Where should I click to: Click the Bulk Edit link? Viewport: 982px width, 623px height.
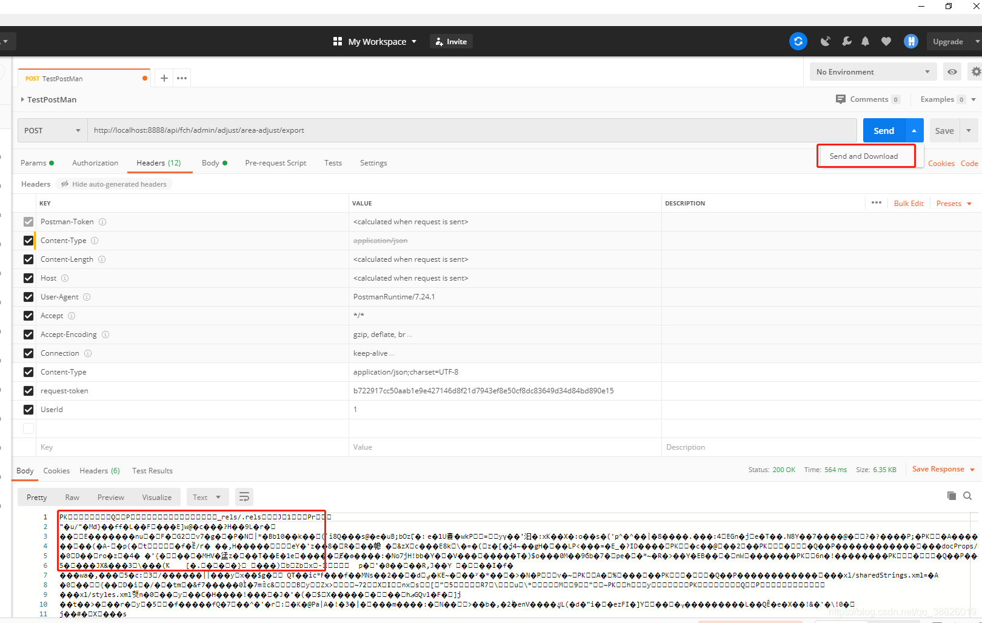tap(909, 203)
